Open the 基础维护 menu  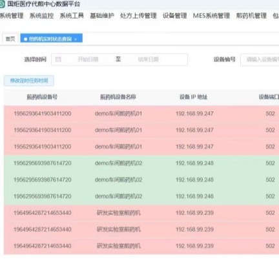pyautogui.click(x=102, y=15)
